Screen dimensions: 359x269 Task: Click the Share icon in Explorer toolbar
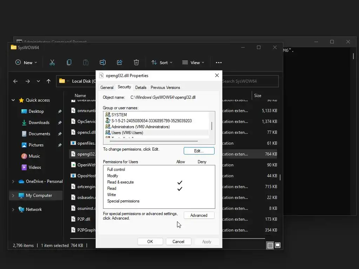tap(120, 62)
